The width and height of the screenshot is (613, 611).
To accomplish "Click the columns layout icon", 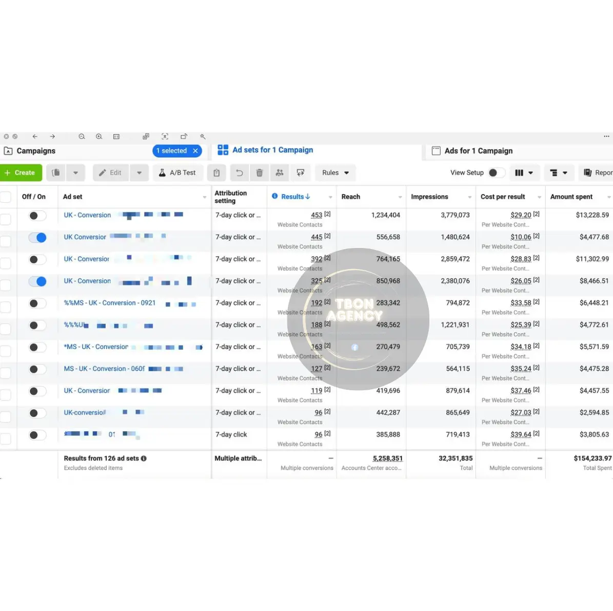I will pos(519,173).
